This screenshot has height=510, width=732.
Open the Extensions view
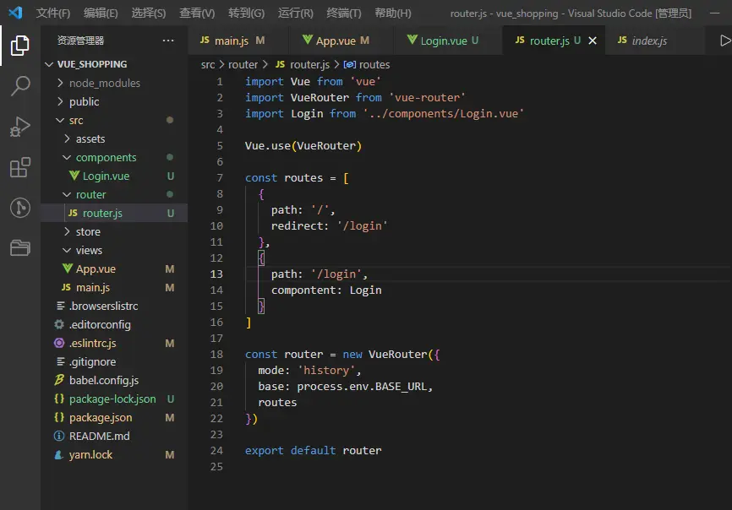coord(20,167)
